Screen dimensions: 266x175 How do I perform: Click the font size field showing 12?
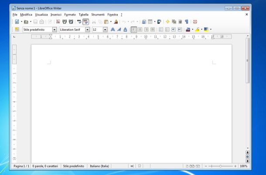click(x=98, y=30)
